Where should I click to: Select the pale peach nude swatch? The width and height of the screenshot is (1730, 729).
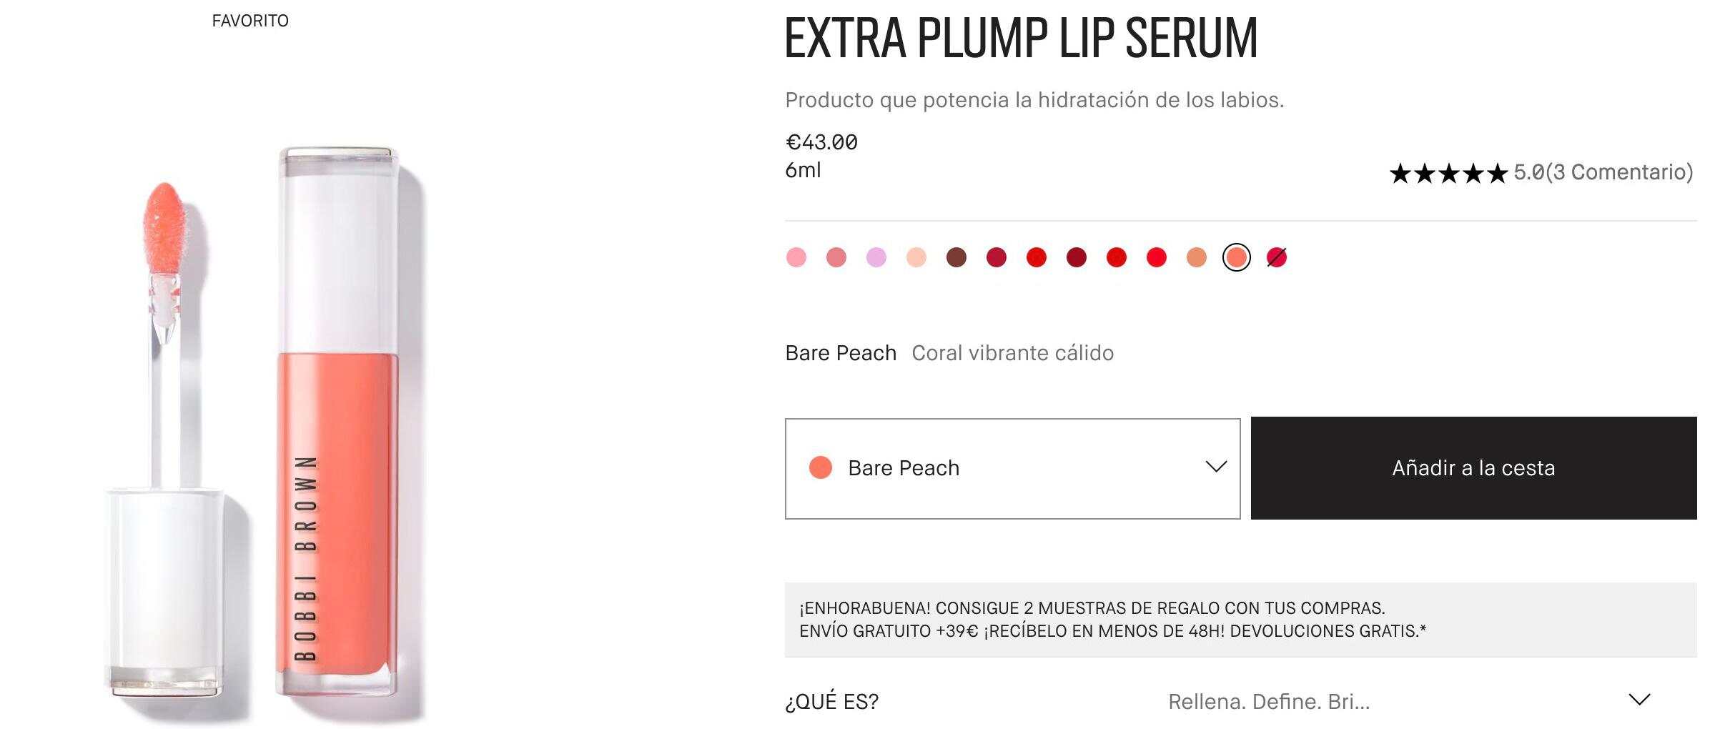[916, 257]
